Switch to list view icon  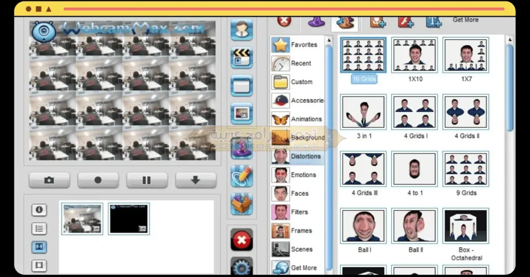coord(39,229)
